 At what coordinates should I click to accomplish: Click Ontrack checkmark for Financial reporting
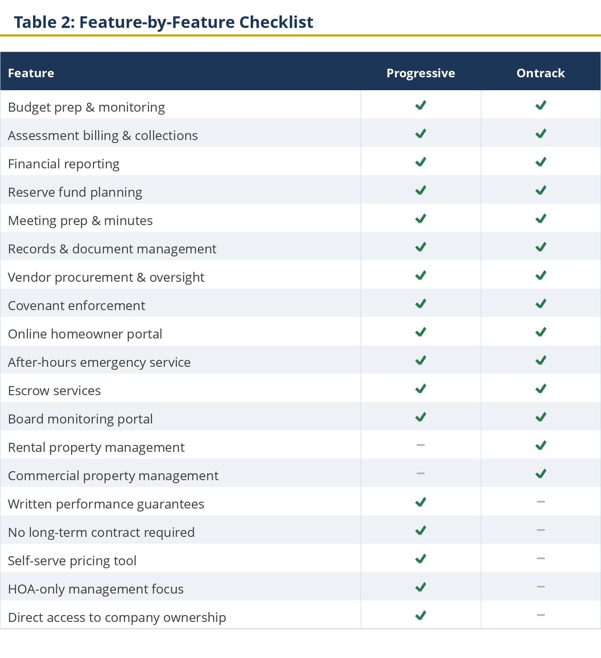541,161
